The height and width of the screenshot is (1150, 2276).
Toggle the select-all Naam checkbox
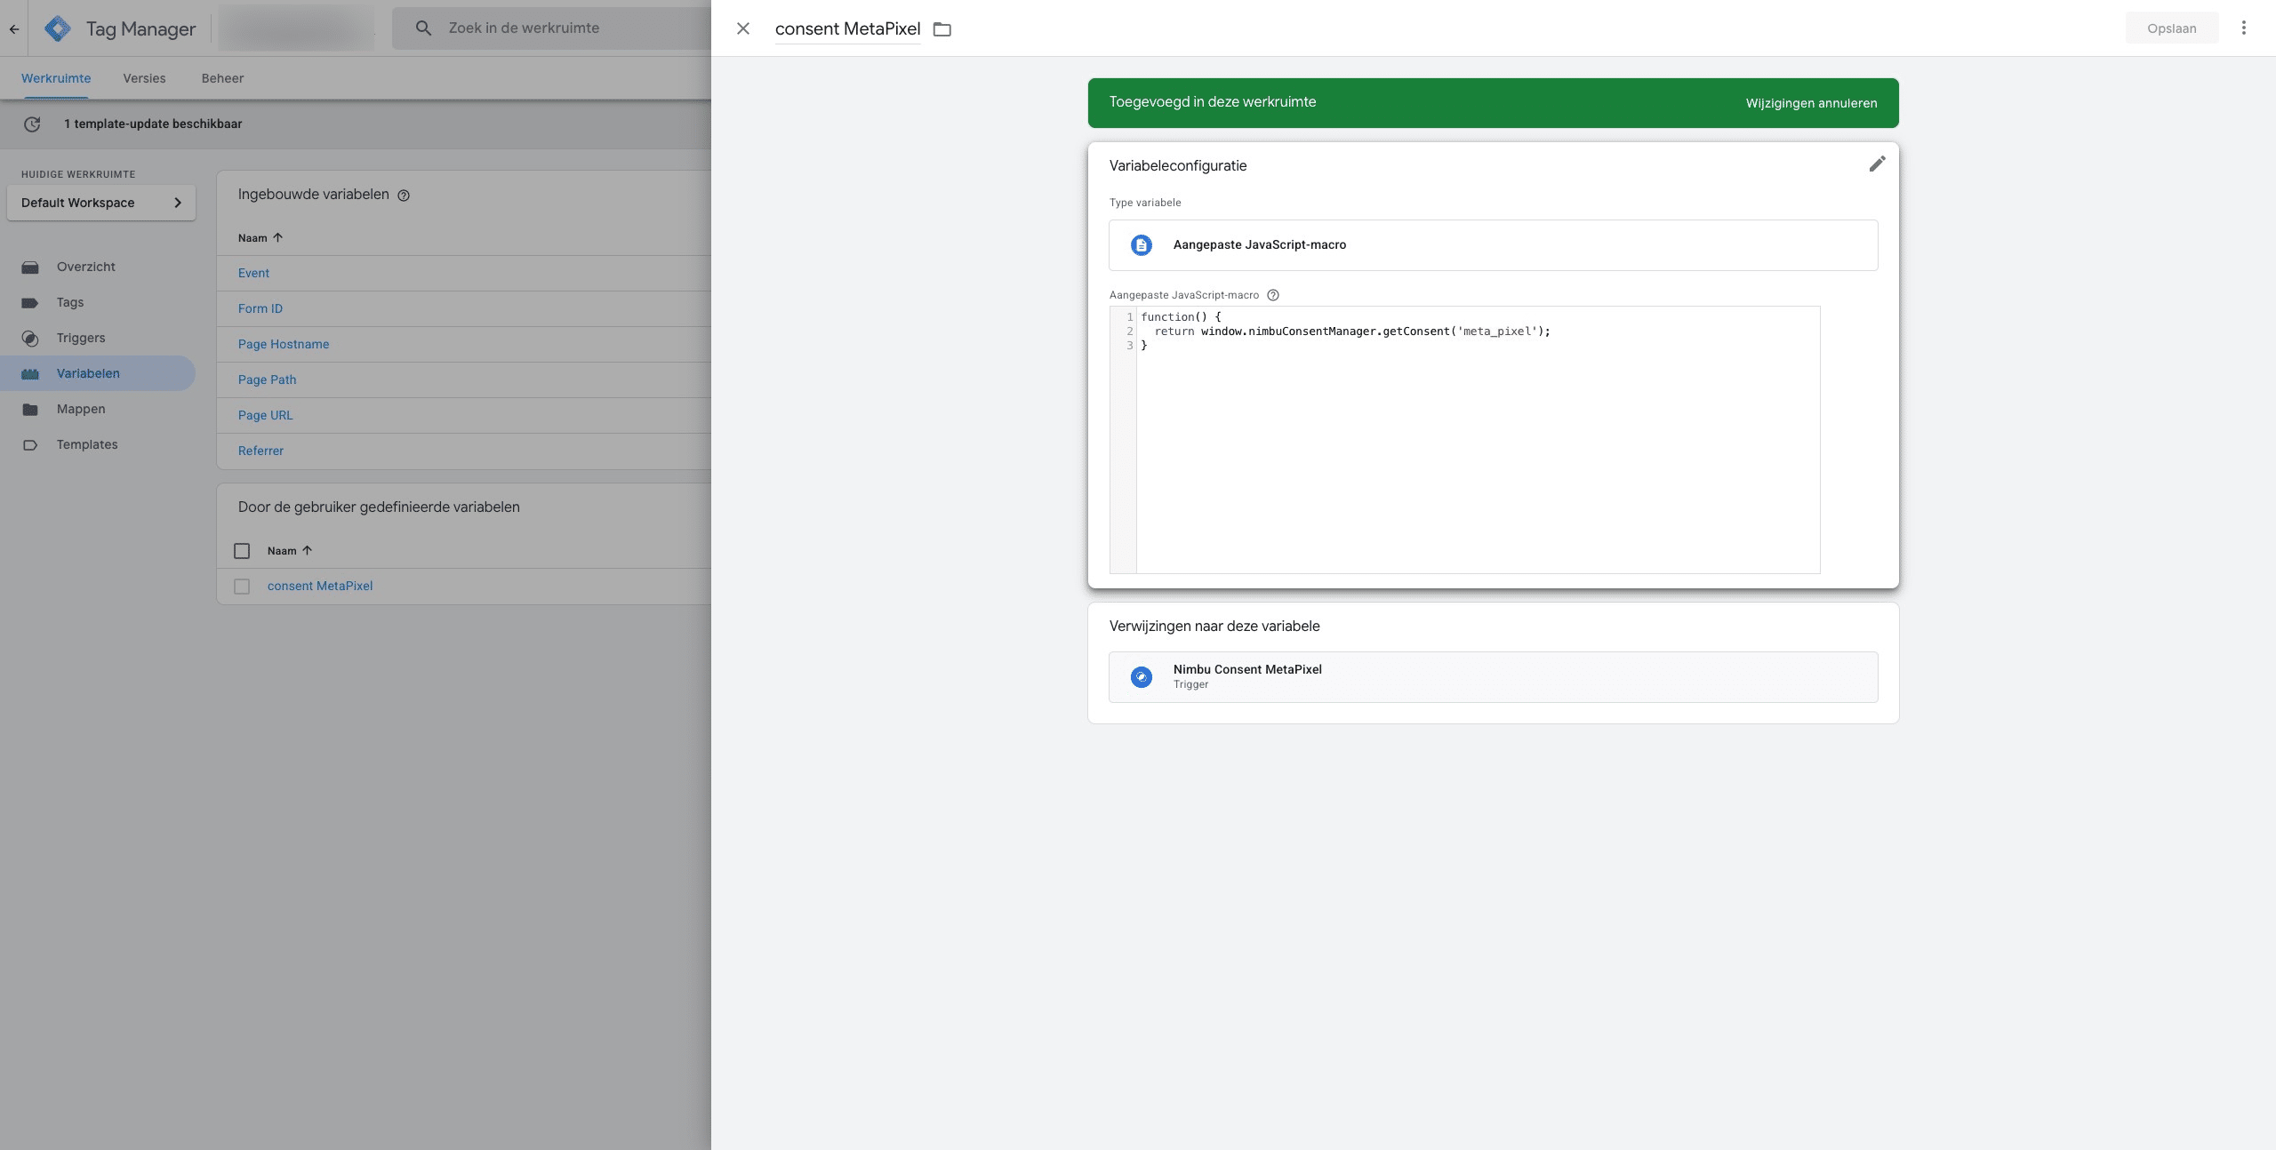pos(242,551)
